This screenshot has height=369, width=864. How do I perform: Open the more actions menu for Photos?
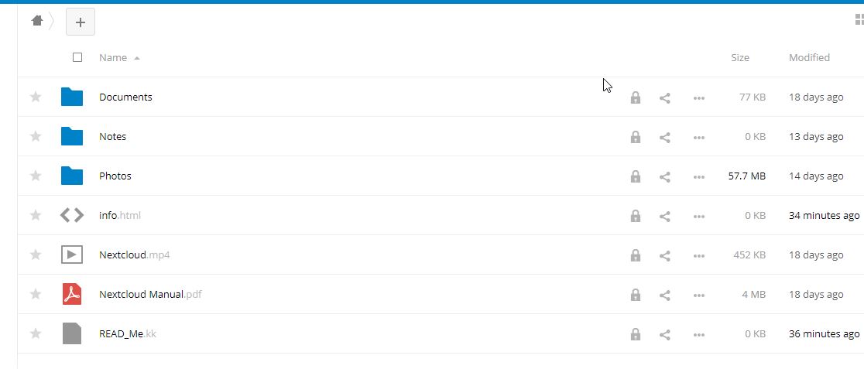(698, 177)
